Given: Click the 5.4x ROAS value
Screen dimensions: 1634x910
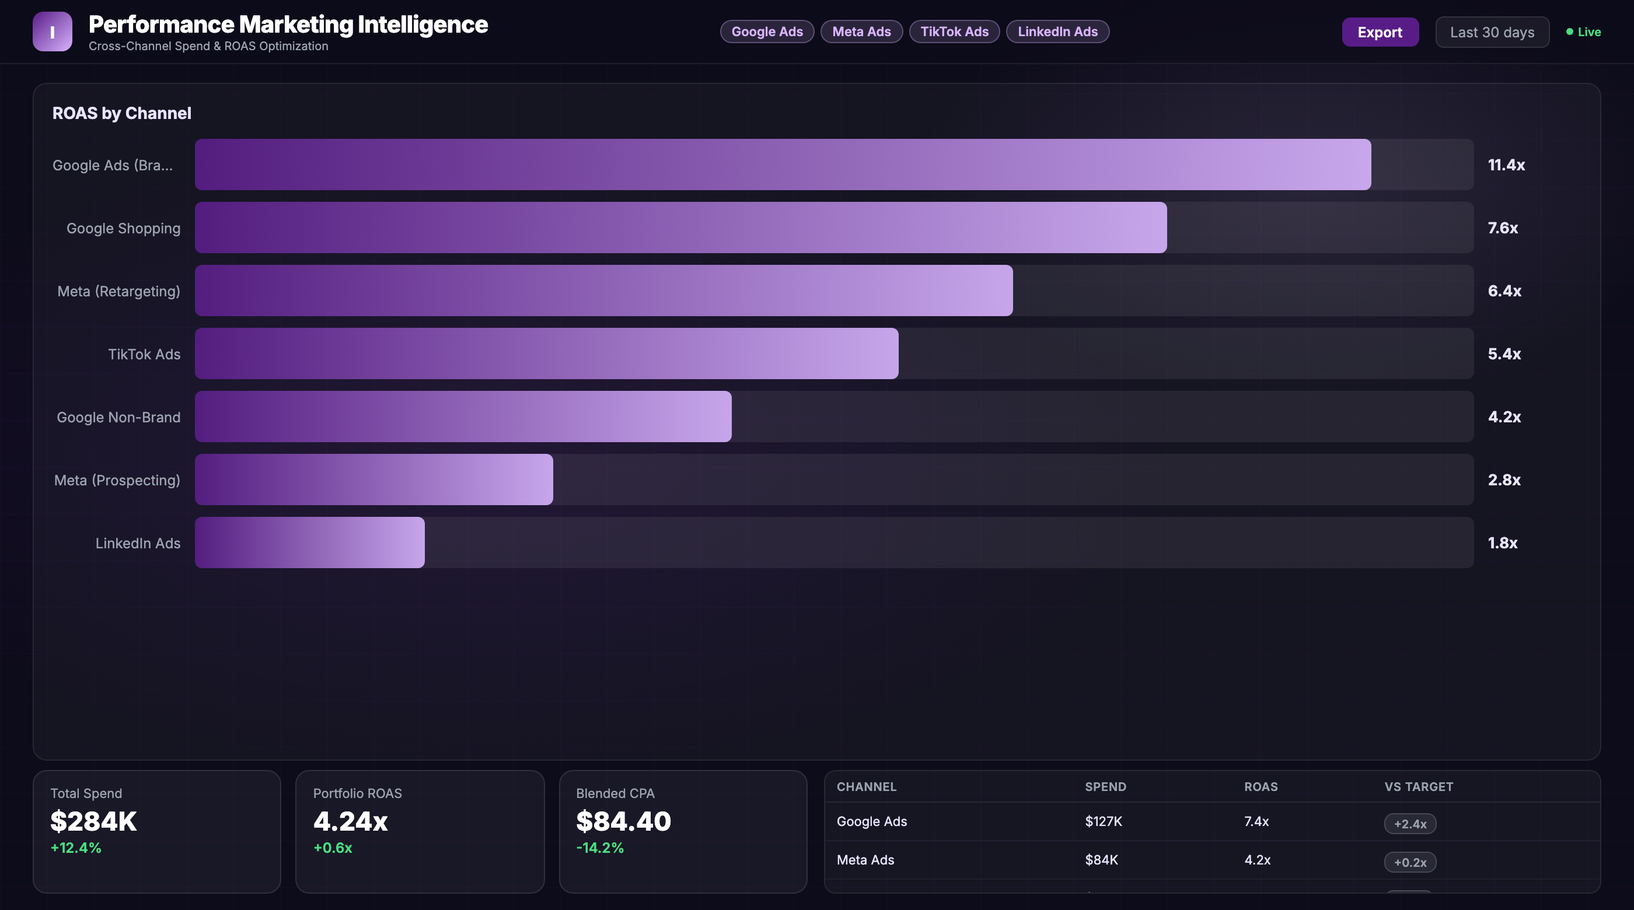Looking at the screenshot, I should point(1504,354).
